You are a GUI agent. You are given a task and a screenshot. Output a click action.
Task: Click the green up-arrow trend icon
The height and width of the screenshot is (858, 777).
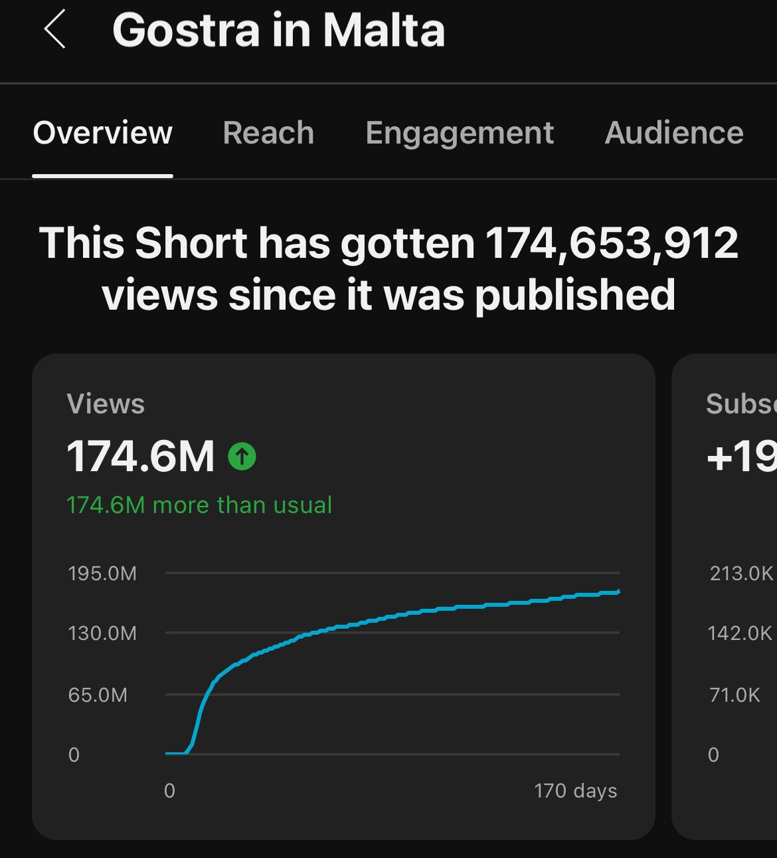point(242,457)
